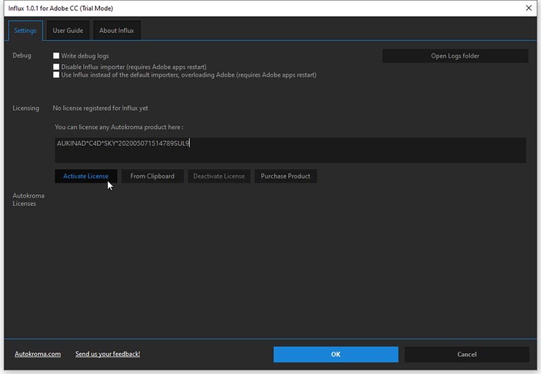541x374 pixels.
Task: Click the Licensing section label
Action: click(26, 108)
